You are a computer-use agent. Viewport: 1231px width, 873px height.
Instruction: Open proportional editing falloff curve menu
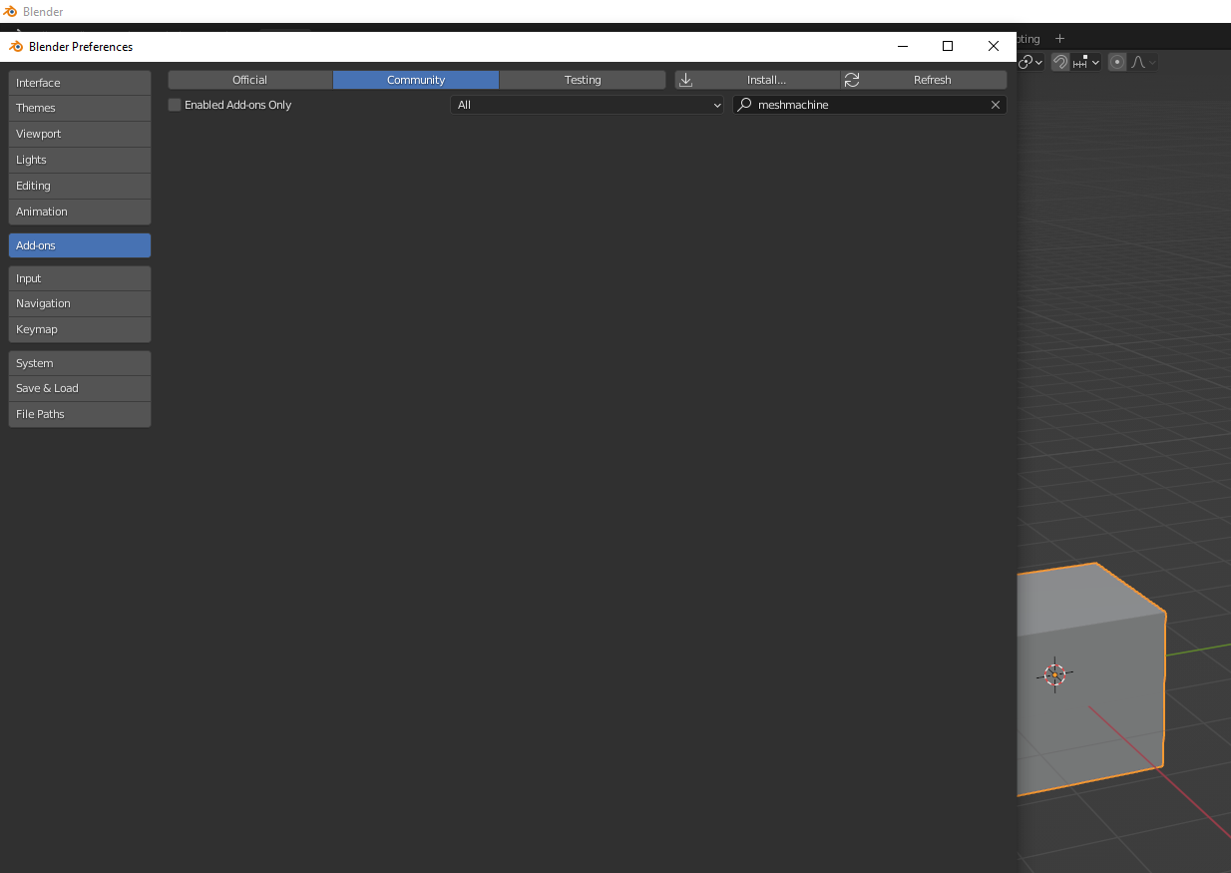click(1143, 62)
